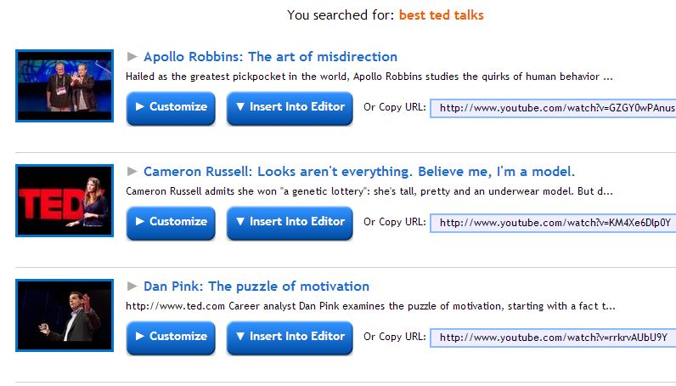Customize the Dan Pink video
This screenshot has width=676, height=386.
(x=171, y=337)
